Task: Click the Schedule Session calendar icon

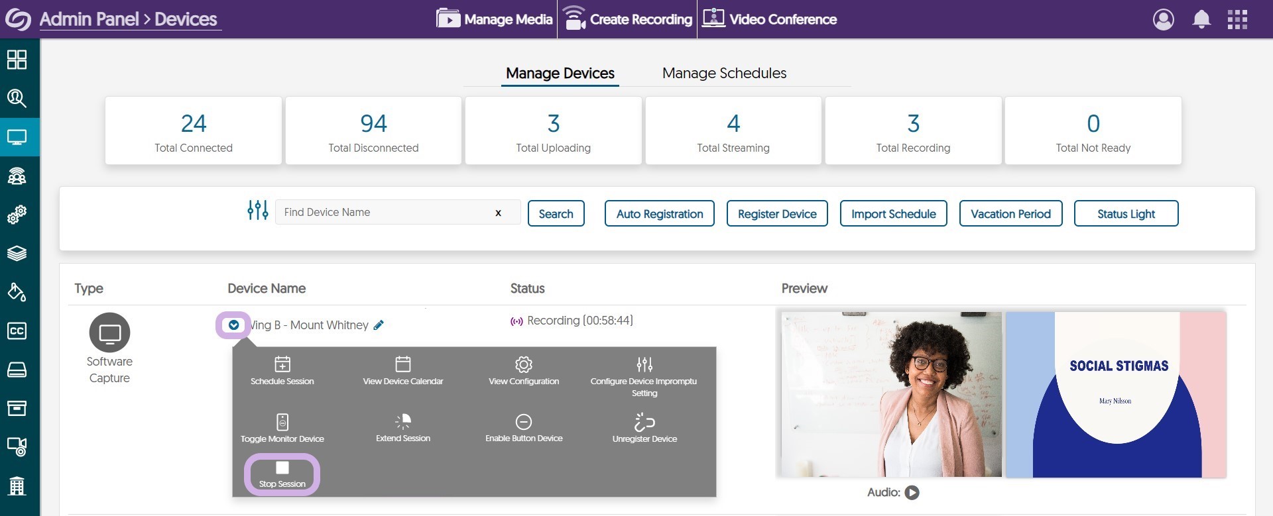Action: pyautogui.click(x=282, y=365)
